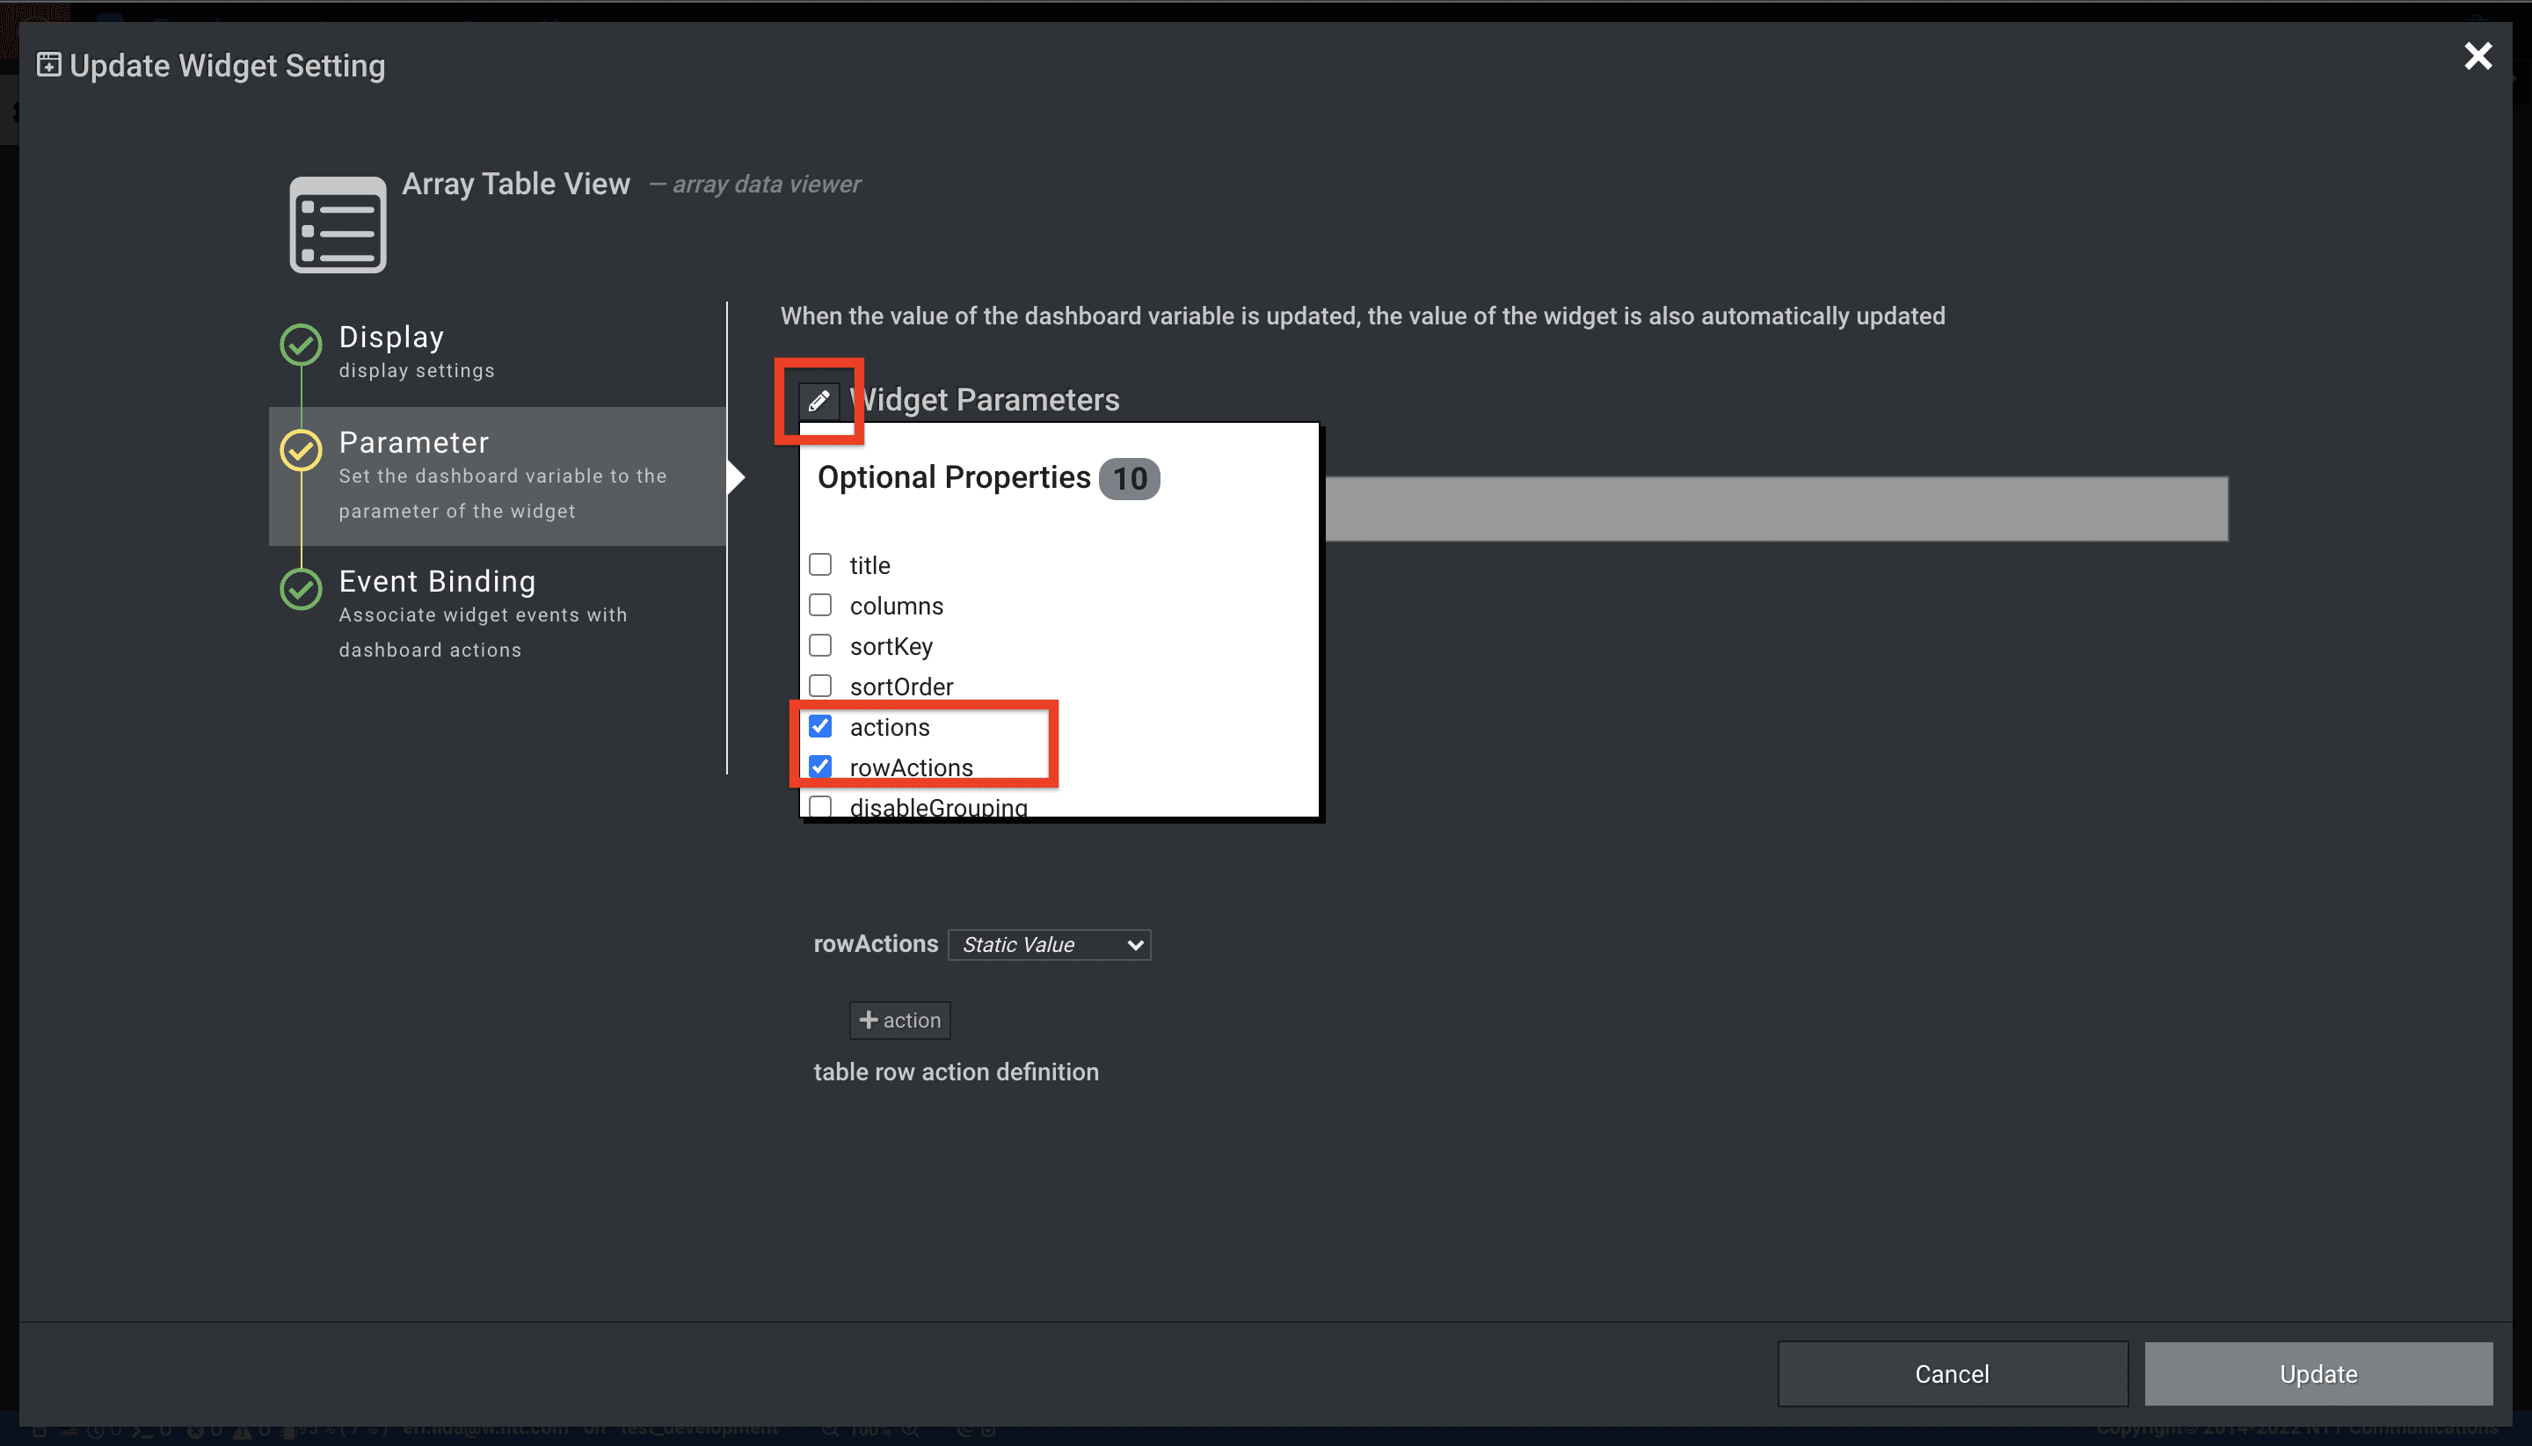Image resolution: width=2532 pixels, height=1446 pixels.
Task: Enable the columns optional property
Action: pos(820,605)
